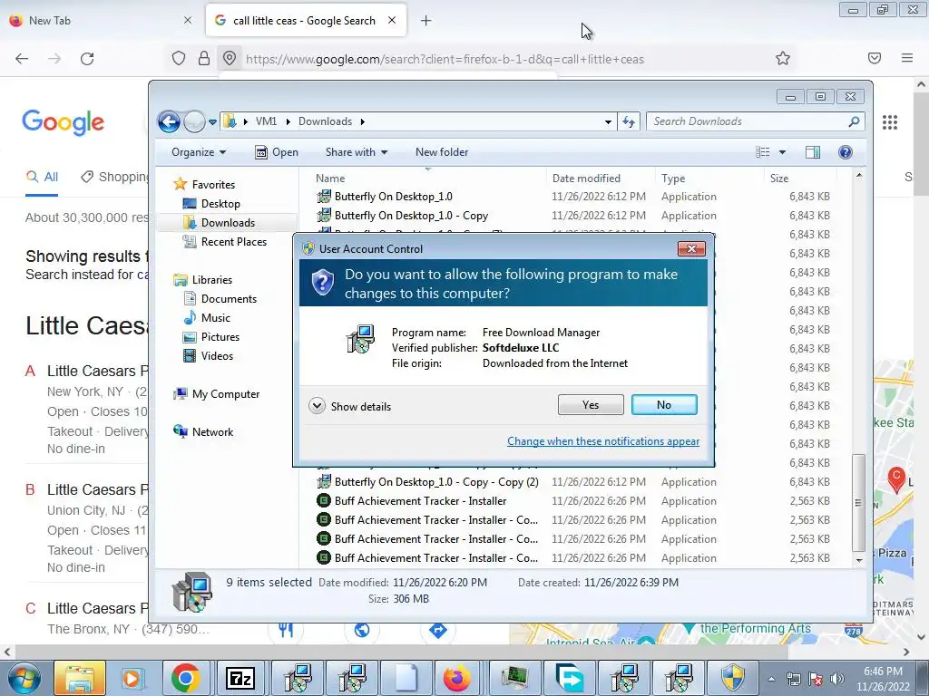The width and height of the screenshot is (929, 696).
Task: Click the site security padlock icon
Action: pyautogui.click(x=204, y=59)
